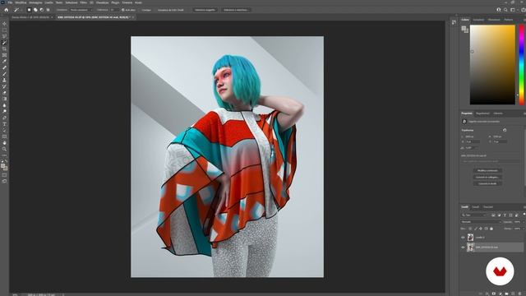The height and width of the screenshot is (296, 526).
Task: Toggle lock transparent pixels in Layers
Action: tap(470, 229)
